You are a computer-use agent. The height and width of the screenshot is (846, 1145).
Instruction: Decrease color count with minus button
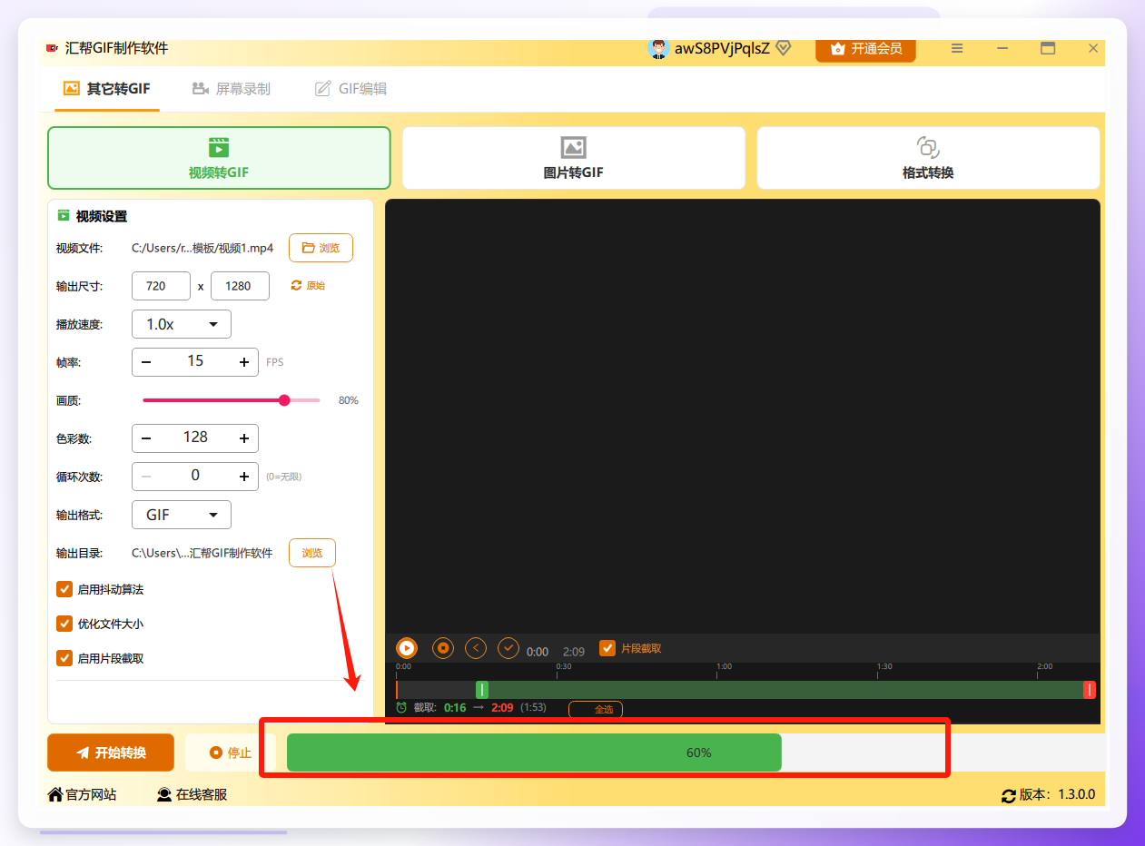click(x=146, y=438)
